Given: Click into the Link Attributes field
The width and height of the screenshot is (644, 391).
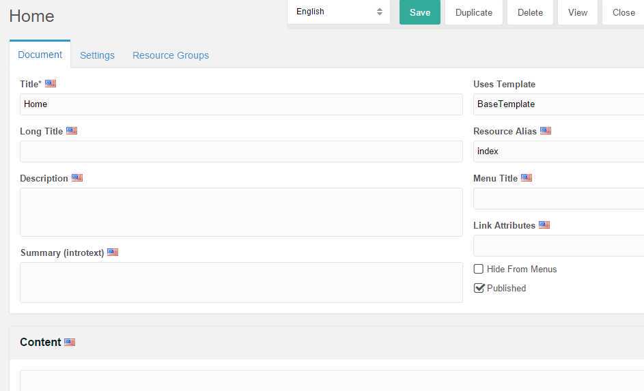Looking at the screenshot, I should [559, 246].
